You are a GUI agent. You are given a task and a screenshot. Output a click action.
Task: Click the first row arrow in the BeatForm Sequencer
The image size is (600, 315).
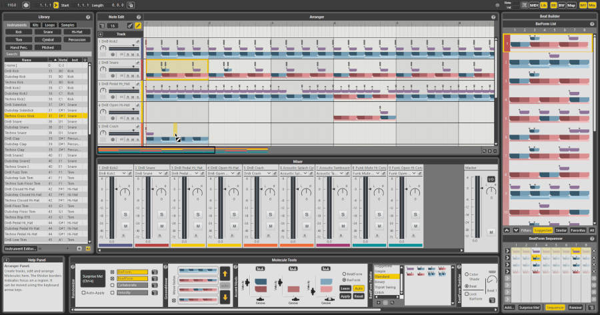(x=507, y=251)
